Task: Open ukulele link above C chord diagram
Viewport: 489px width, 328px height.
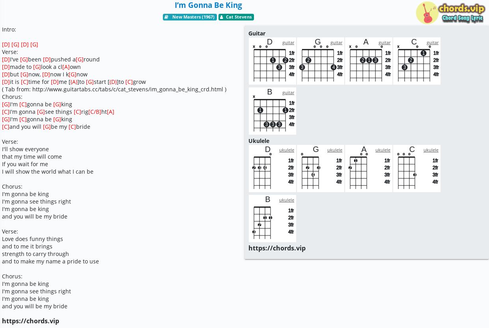Action: point(431,150)
